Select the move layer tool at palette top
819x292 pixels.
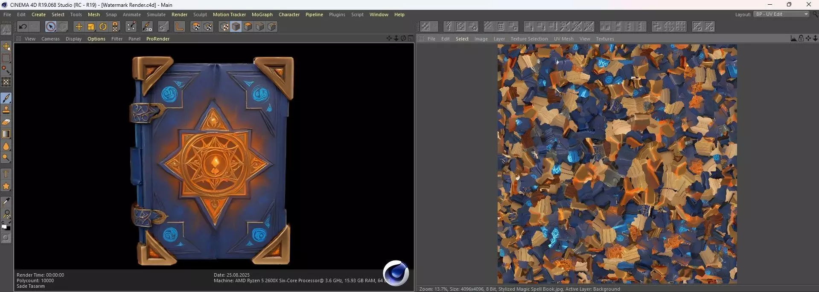click(6, 46)
